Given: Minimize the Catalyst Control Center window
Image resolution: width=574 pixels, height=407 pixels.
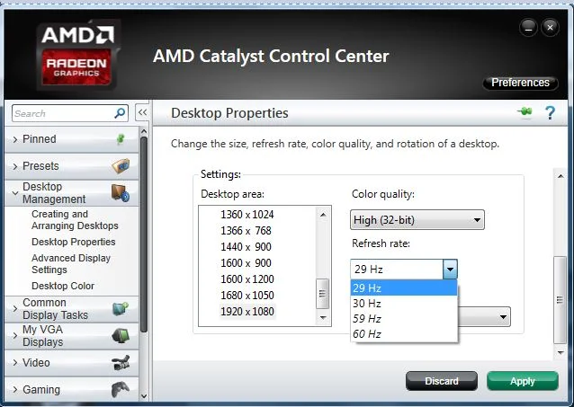Looking at the screenshot, I should click(528, 28).
